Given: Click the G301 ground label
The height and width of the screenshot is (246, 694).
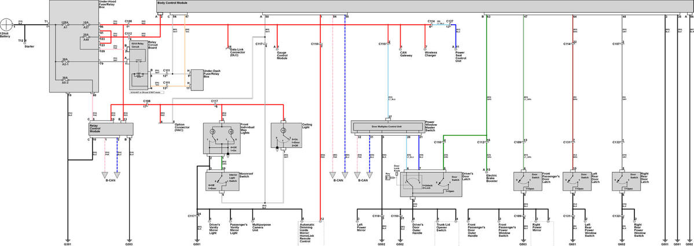Looking at the screenshot, I should click(x=67, y=244).
